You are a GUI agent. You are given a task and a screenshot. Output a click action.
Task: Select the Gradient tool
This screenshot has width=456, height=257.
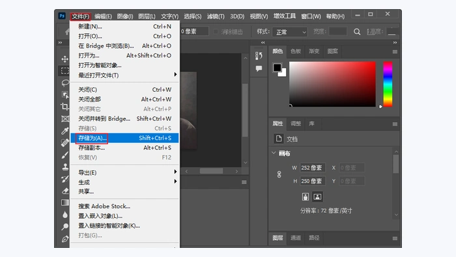pyautogui.click(x=65, y=202)
